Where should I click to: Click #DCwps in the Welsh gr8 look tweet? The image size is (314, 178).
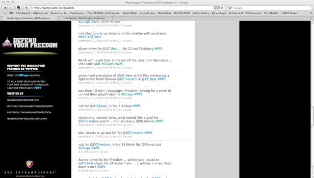pos(107,64)
